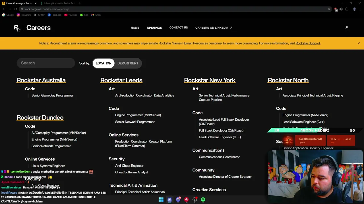Open the Rockstar Australia heading
The image size is (364, 204).
pos(41,80)
